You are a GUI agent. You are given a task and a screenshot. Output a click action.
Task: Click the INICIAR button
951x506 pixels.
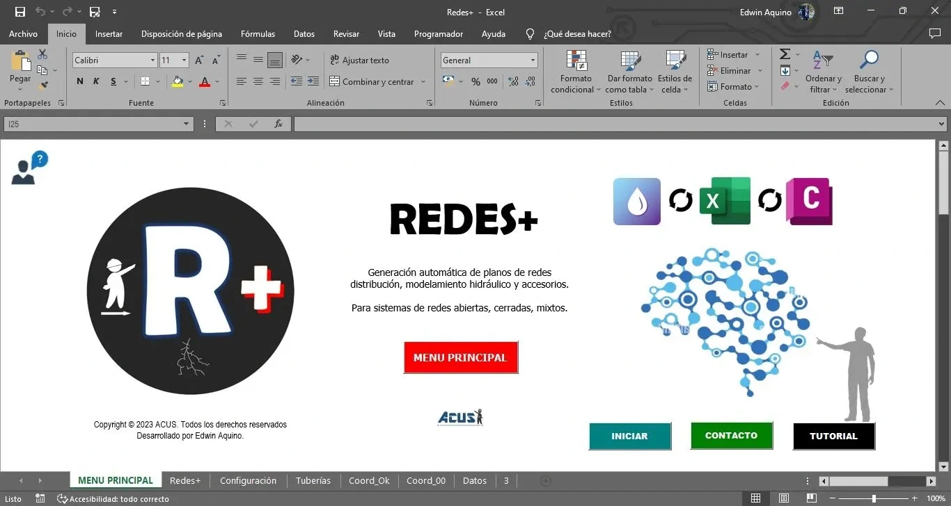(x=629, y=436)
